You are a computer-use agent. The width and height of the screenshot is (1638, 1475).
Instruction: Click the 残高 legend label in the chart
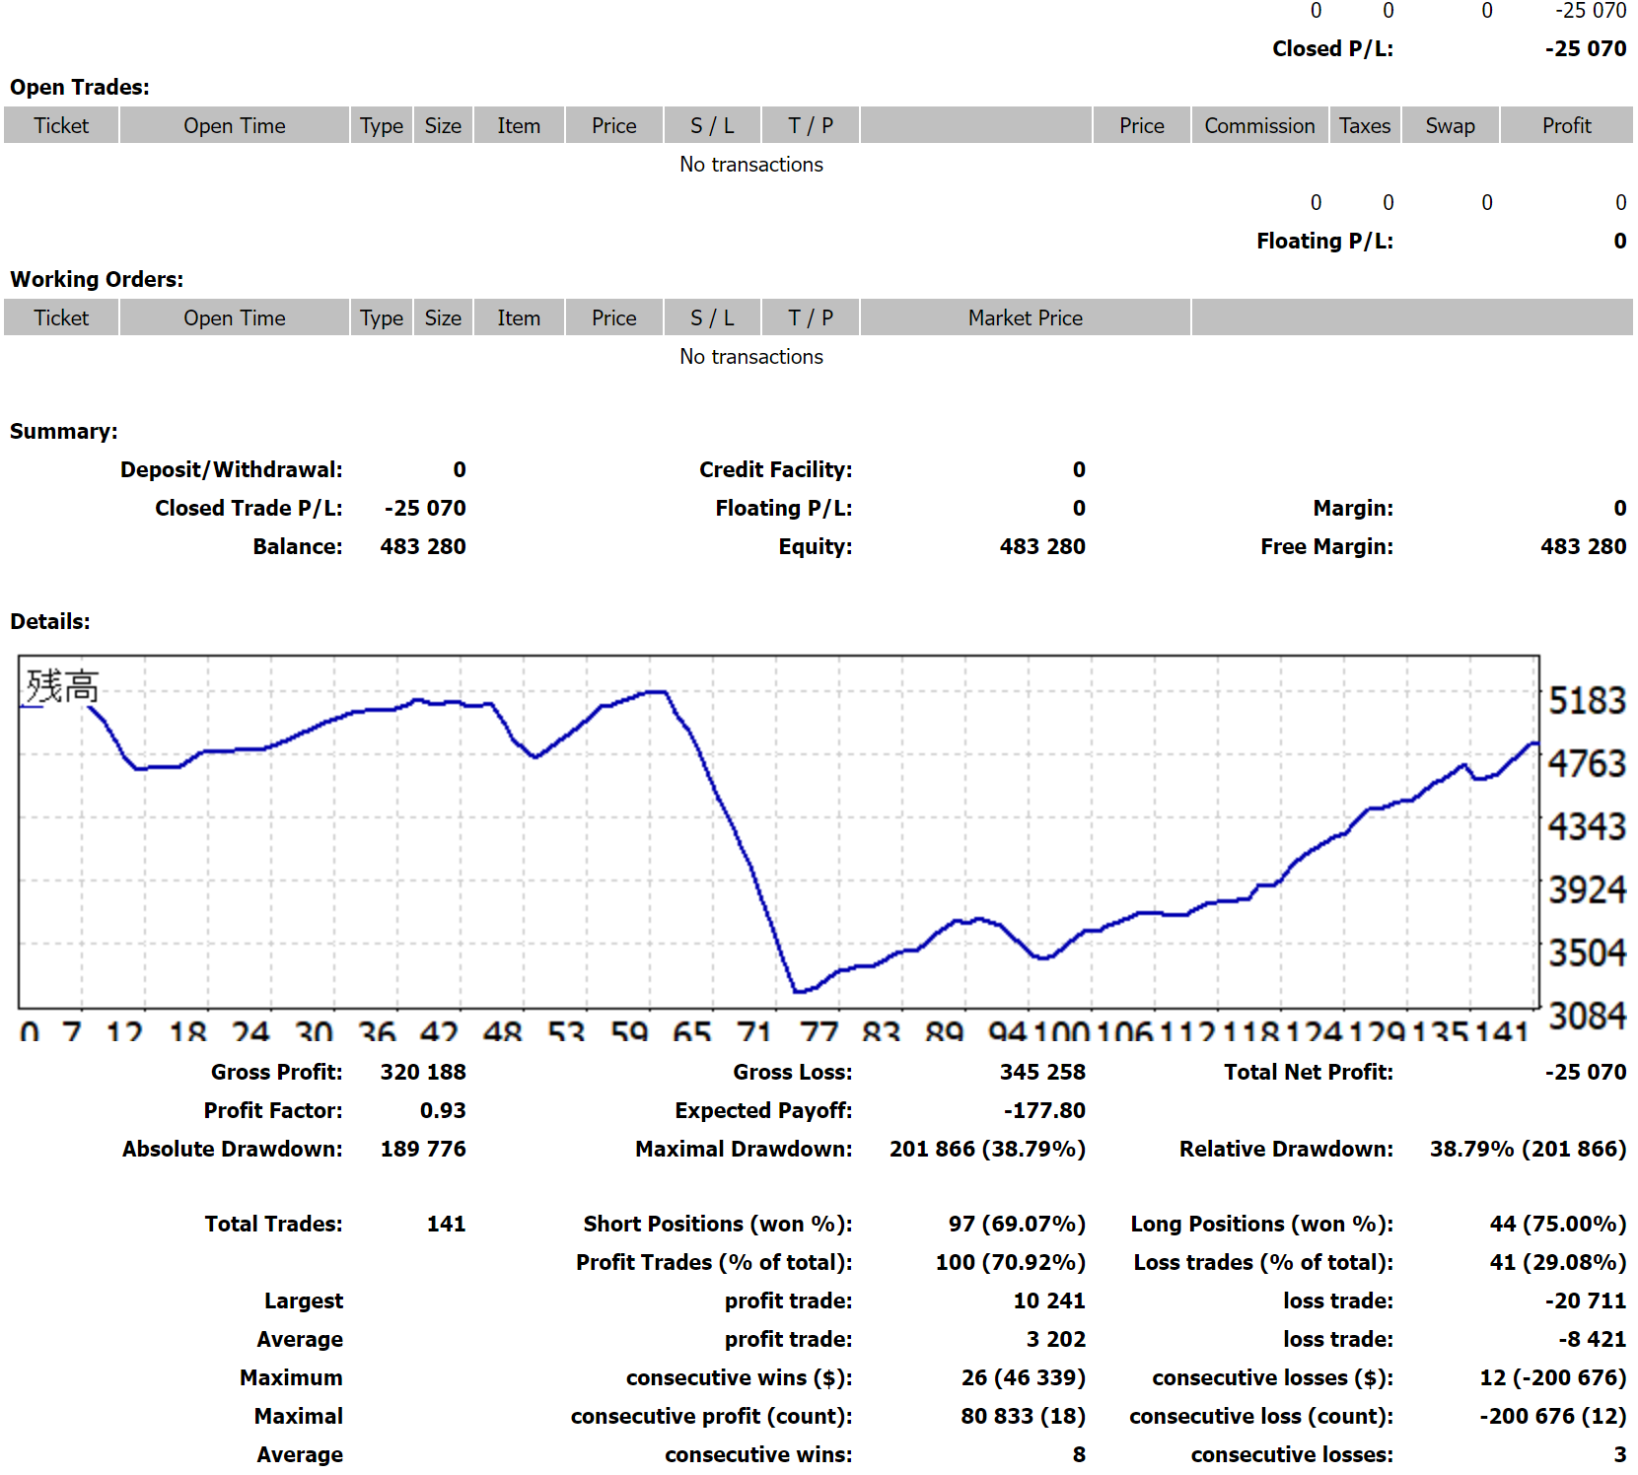62,686
